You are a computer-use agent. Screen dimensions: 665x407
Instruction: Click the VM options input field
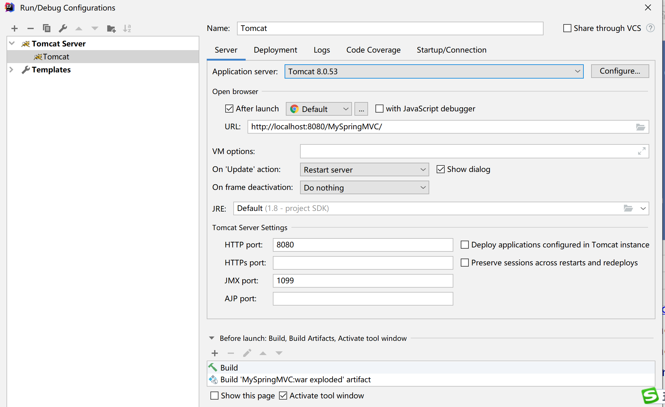(x=474, y=151)
